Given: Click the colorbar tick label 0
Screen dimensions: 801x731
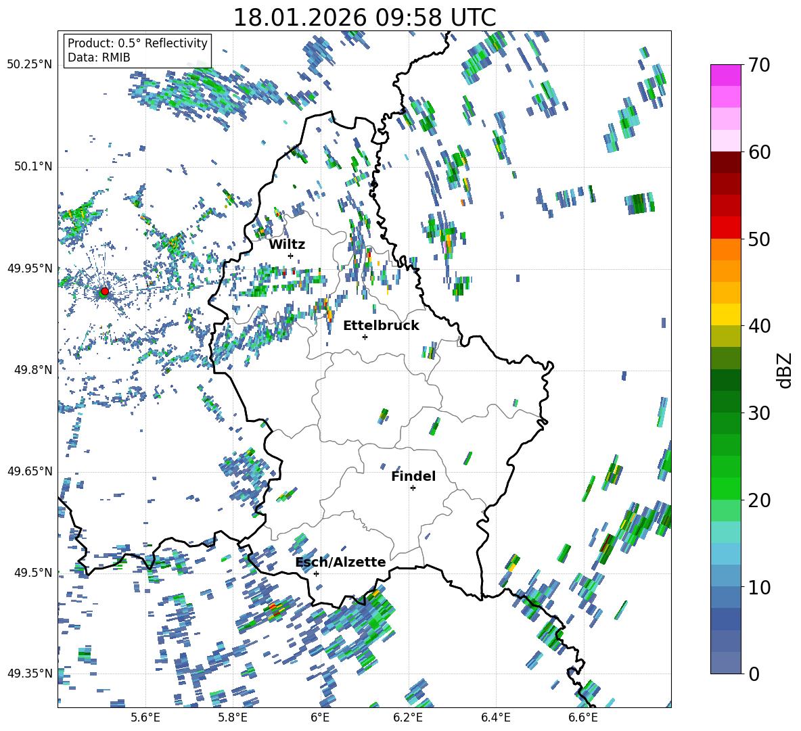Looking at the screenshot, I should (754, 674).
